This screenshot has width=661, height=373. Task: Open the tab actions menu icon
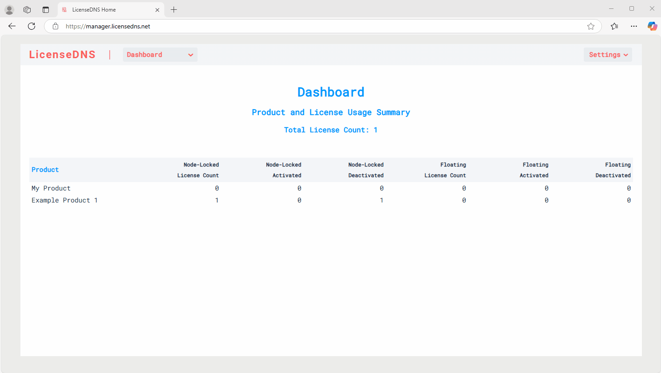(46, 9)
